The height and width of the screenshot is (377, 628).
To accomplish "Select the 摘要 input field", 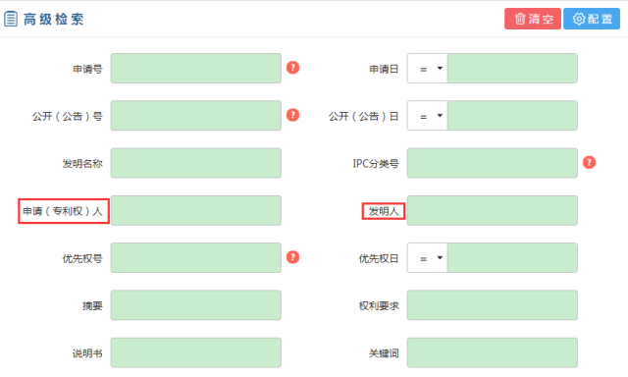I will click(x=196, y=305).
